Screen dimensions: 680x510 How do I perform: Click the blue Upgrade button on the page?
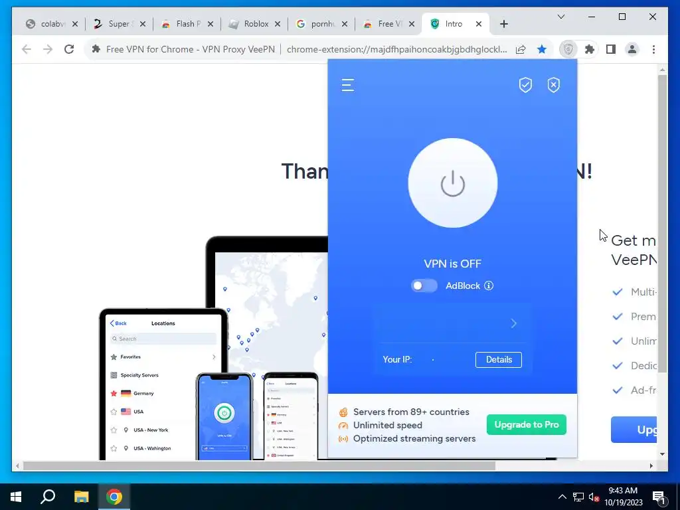pos(634,430)
